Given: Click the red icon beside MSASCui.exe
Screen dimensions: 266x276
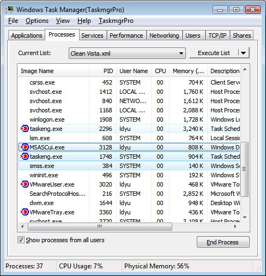Looking at the screenshot, I should (25, 147).
